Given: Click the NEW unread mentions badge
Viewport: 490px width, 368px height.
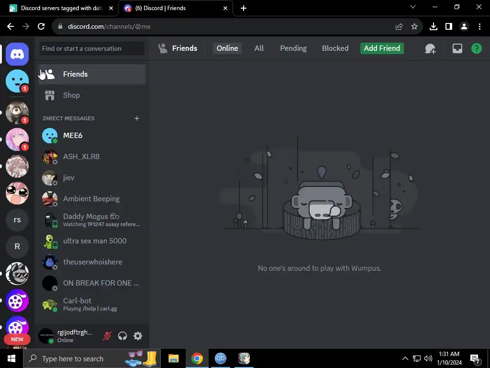Looking at the screenshot, I should tap(17, 339).
